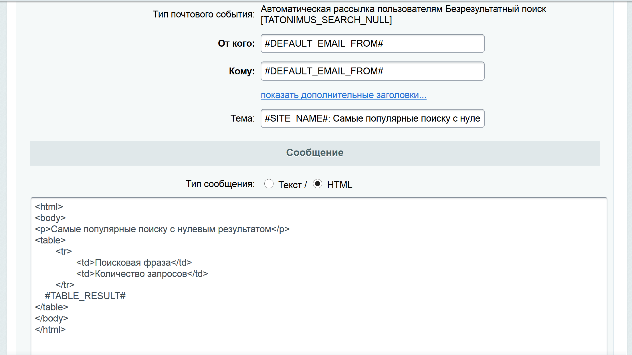Click the opening <html> line in message body
This screenshot has height=355, width=632.
[49, 207]
